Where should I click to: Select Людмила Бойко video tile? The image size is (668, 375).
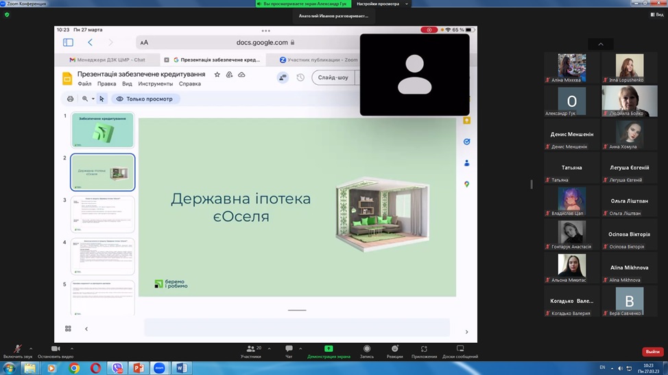629,101
